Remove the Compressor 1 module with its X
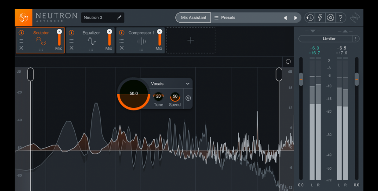378x191 pixels. click(x=121, y=48)
